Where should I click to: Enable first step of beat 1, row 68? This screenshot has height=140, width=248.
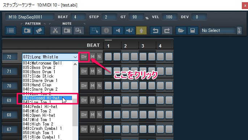[x=108, y=115]
